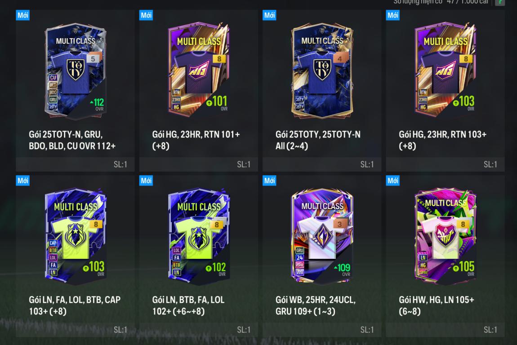The height and width of the screenshot is (345, 517).
Task: Open the 25TOTY All (2~4) pack card
Action: 322,91
